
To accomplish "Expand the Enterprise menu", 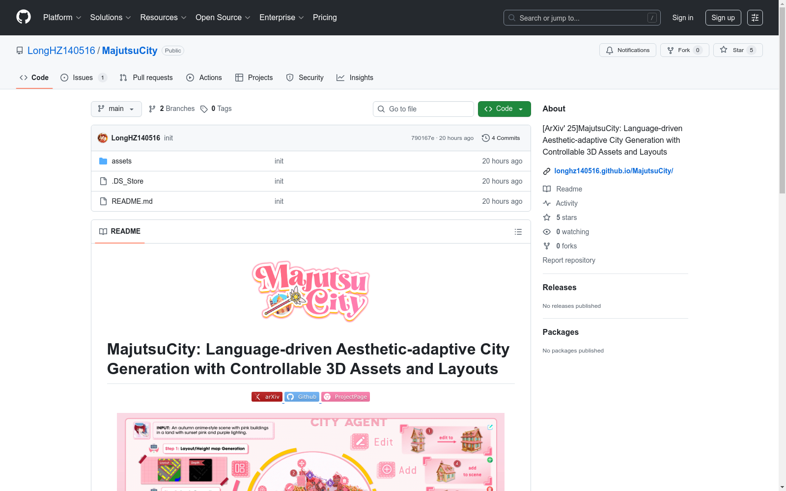I will click(x=282, y=18).
